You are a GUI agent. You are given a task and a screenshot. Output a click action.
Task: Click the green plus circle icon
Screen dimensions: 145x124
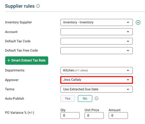(x=138, y=22)
